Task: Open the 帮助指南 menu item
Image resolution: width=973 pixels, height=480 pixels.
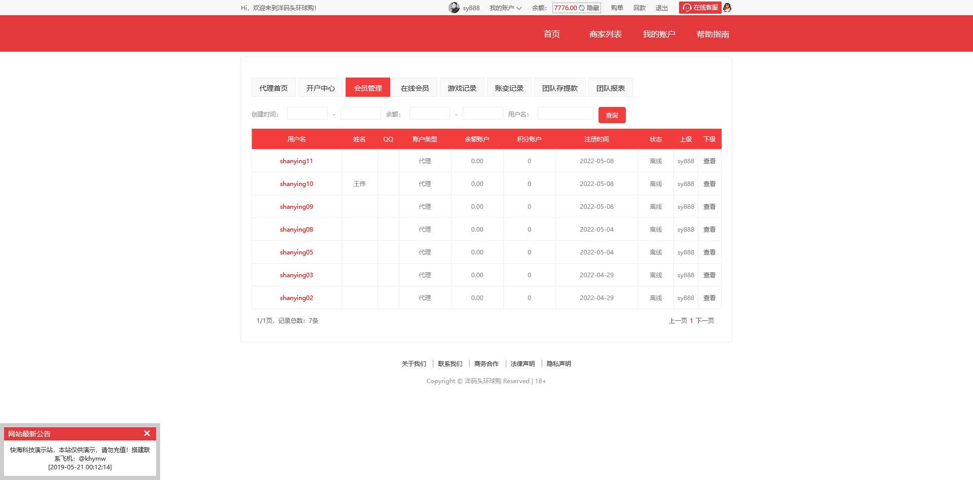Action: (x=712, y=34)
